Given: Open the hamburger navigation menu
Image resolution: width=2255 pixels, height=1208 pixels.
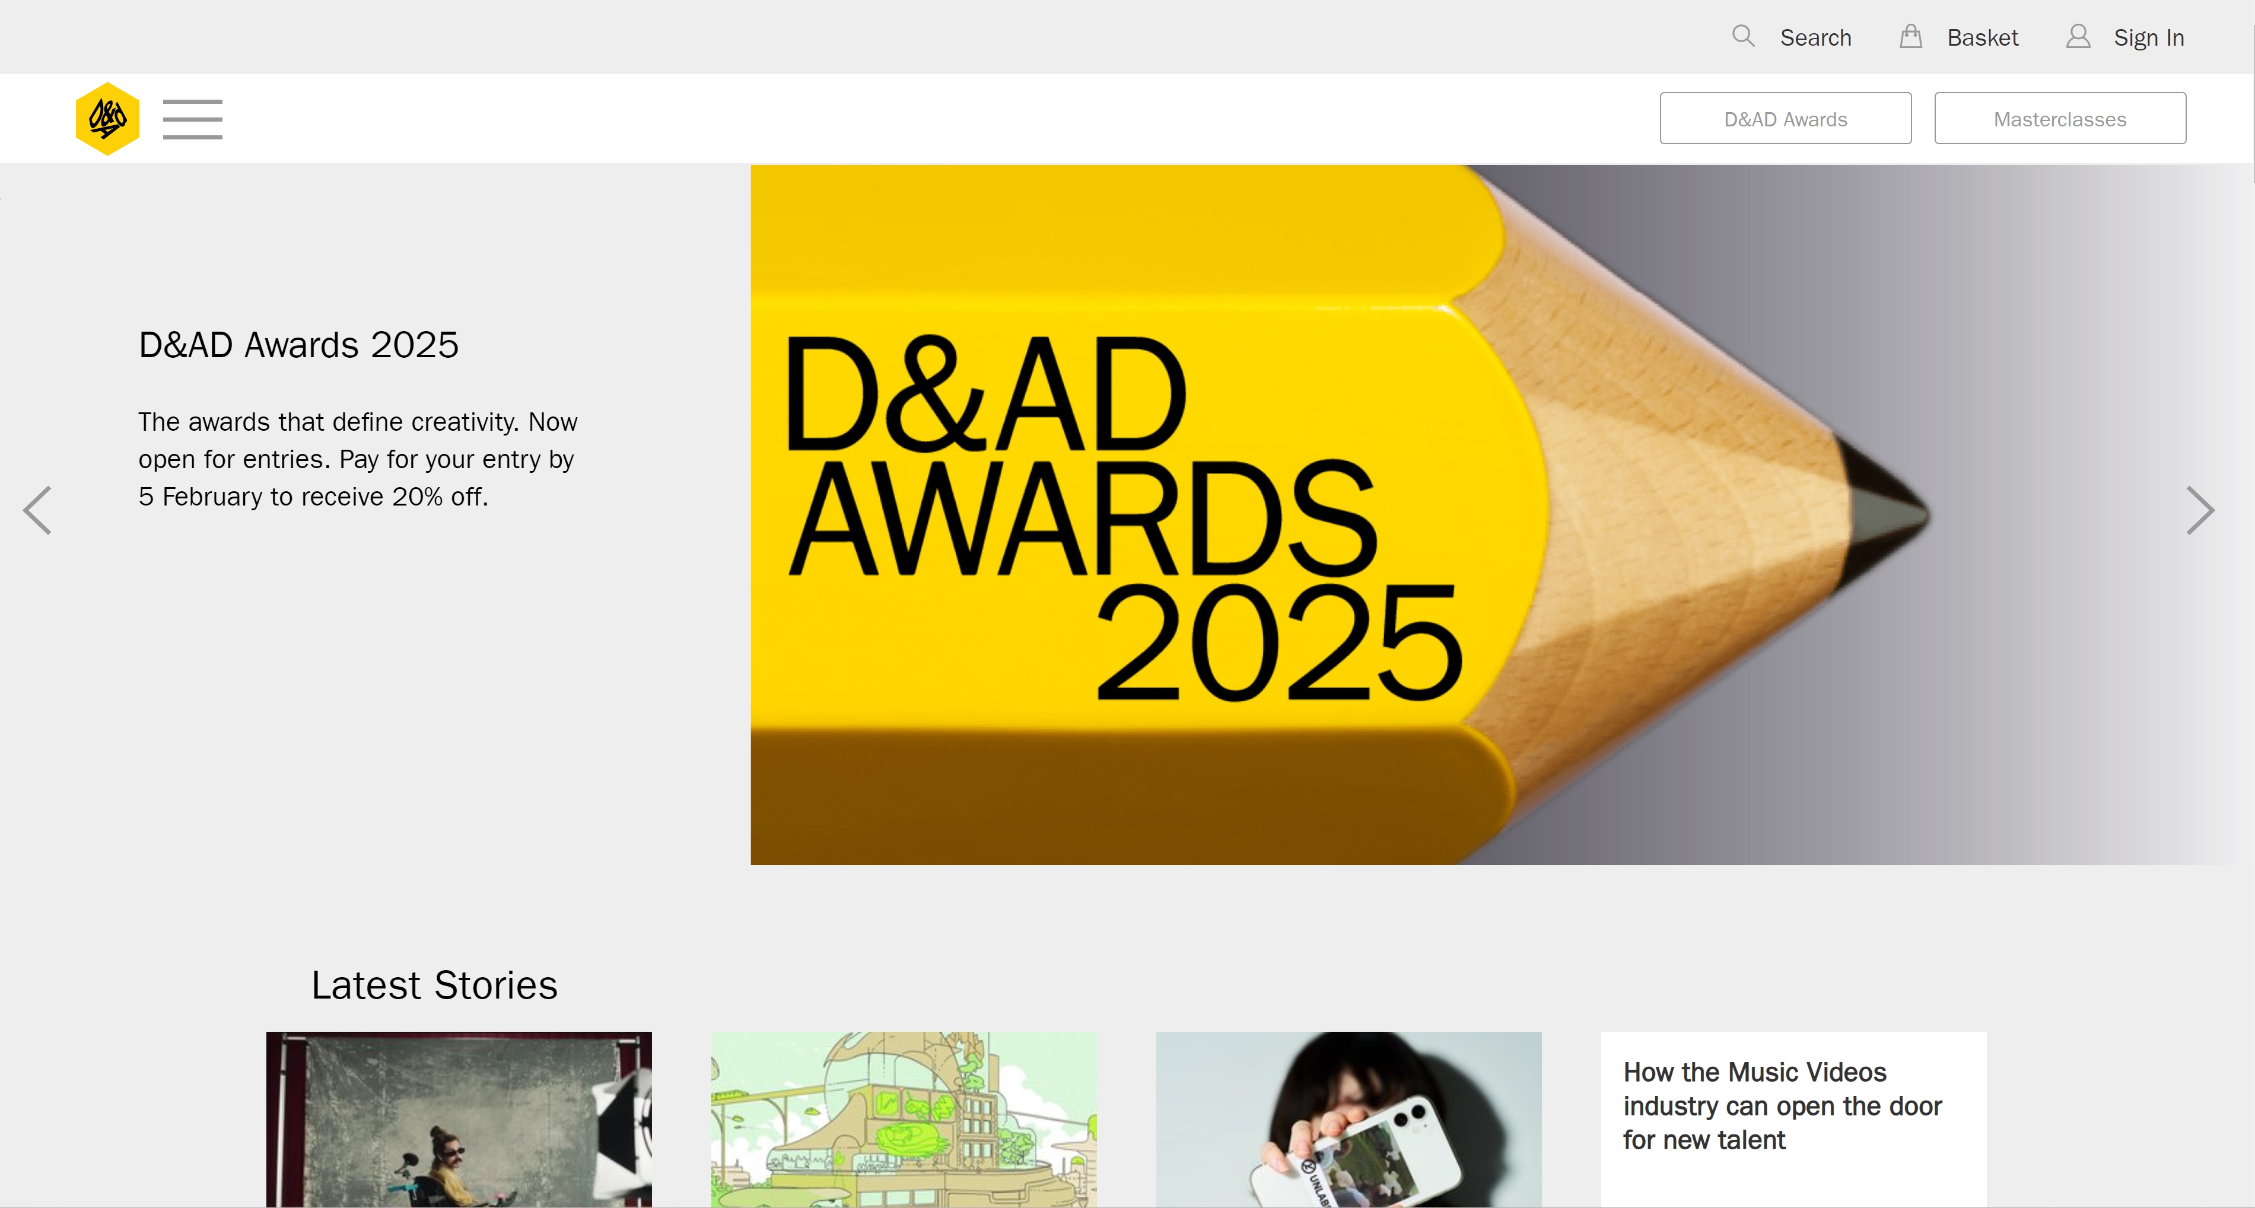Looking at the screenshot, I should (x=193, y=119).
